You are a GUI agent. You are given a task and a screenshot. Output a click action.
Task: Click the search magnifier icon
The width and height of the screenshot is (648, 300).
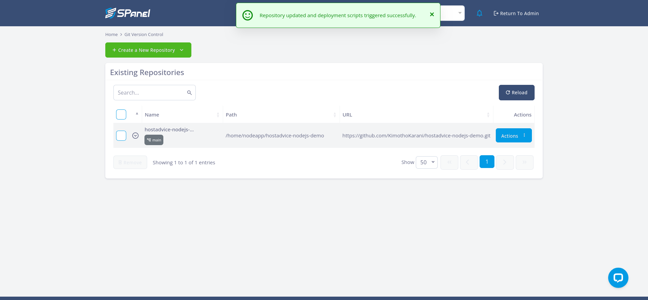189,93
